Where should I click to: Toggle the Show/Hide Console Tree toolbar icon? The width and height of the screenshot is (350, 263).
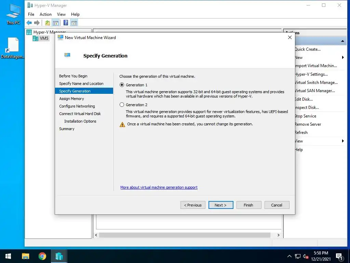pyautogui.click(x=56, y=23)
